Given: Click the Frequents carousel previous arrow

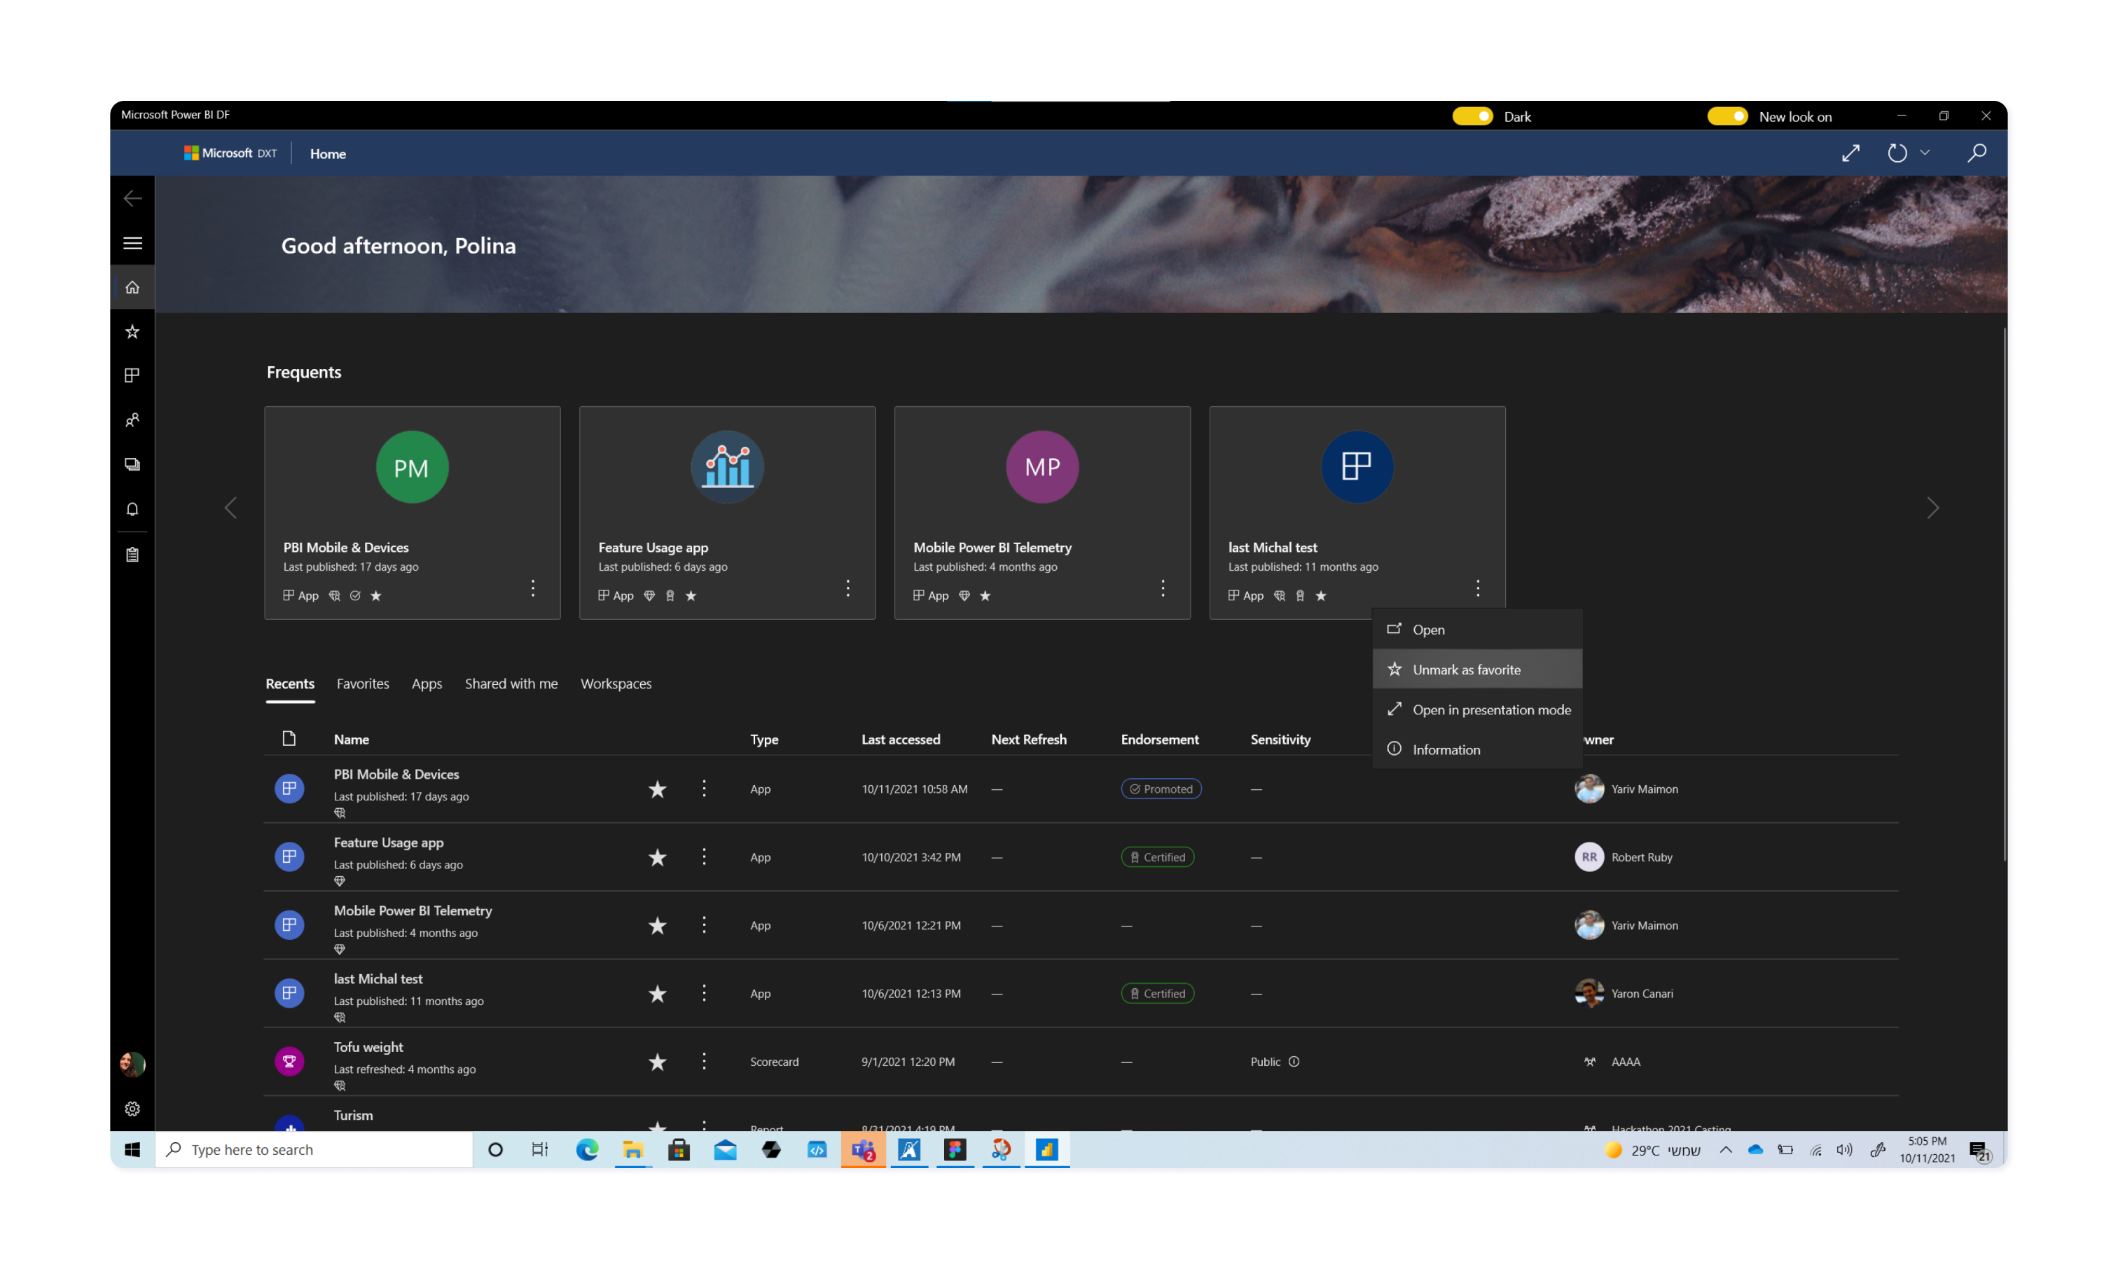Looking at the screenshot, I should pos(231,508).
